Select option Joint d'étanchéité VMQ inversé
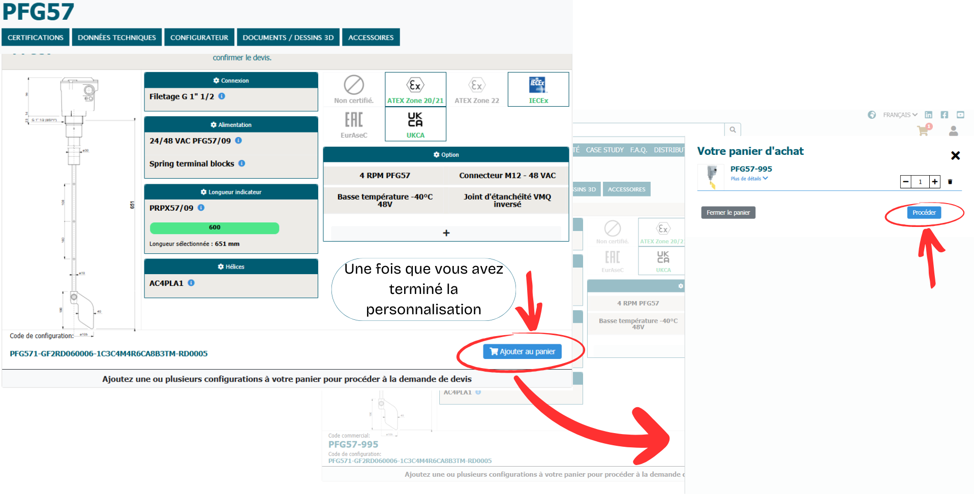974x494 pixels. click(x=507, y=200)
